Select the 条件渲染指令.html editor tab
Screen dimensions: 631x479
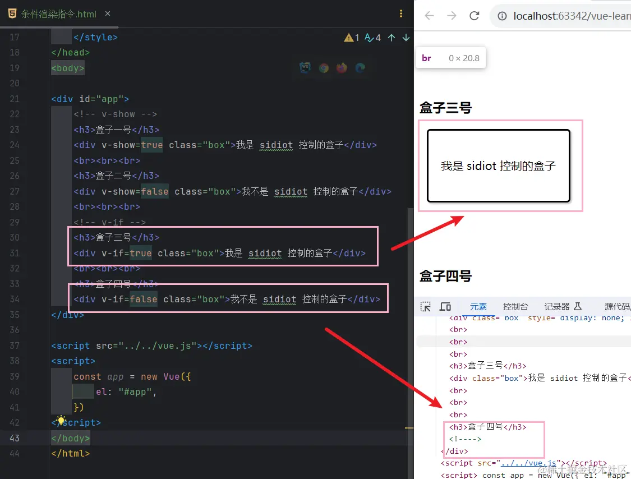pyautogui.click(x=58, y=14)
